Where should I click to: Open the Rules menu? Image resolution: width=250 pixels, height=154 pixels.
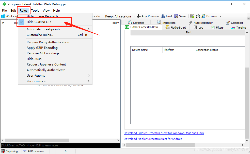(23, 10)
